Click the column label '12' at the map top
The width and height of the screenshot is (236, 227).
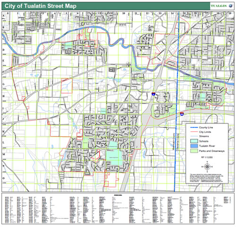pos(147,13)
